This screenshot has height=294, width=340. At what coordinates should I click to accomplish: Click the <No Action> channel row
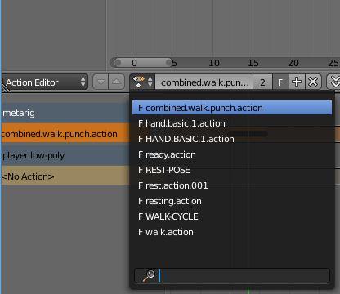click(65, 176)
